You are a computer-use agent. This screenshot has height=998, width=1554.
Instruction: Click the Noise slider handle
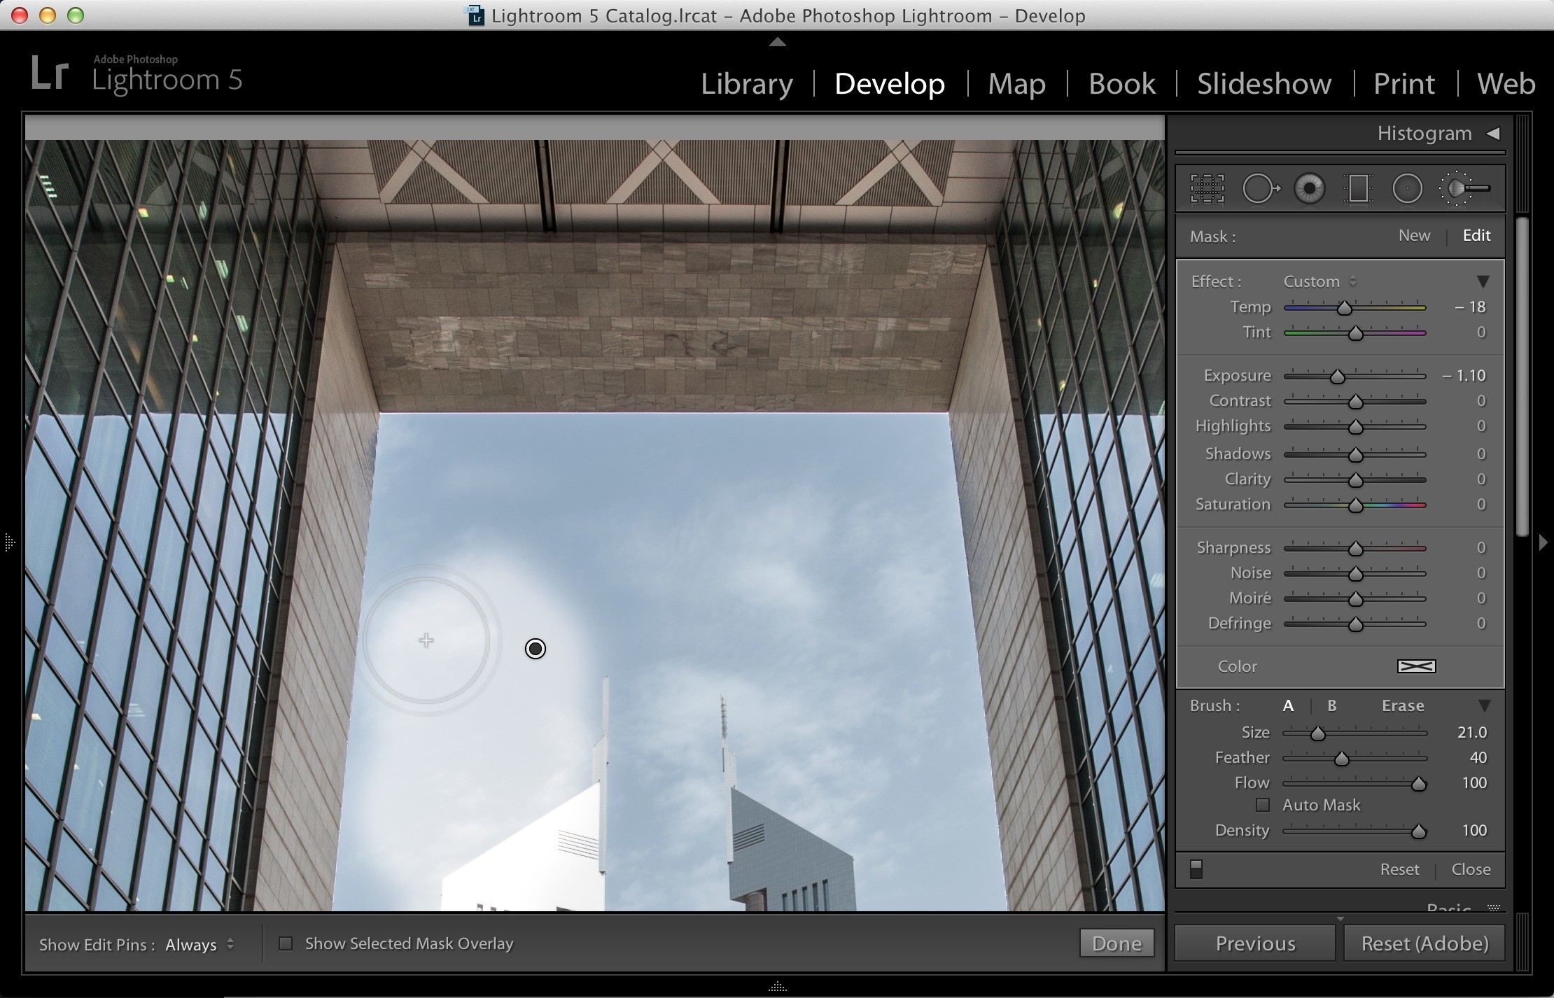point(1355,574)
